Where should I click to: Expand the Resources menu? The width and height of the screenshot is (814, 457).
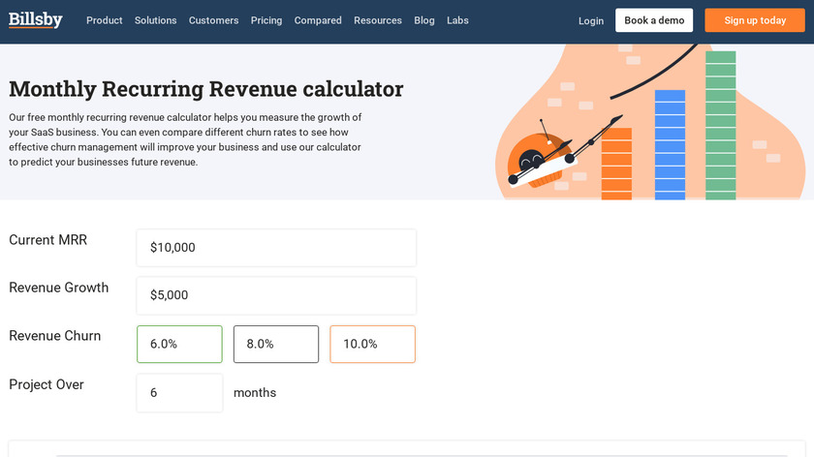(x=378, y=20)
